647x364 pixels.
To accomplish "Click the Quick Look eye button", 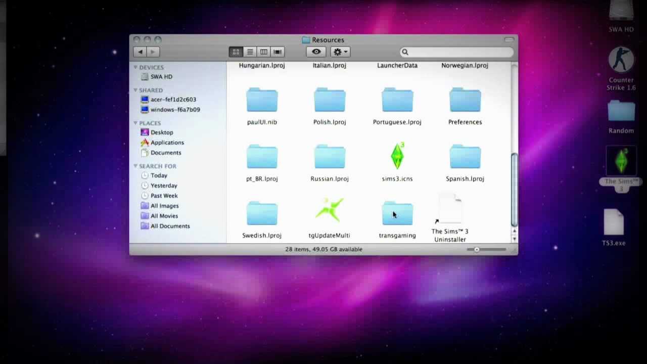I will pyautogui.click(x=316, y=52).
